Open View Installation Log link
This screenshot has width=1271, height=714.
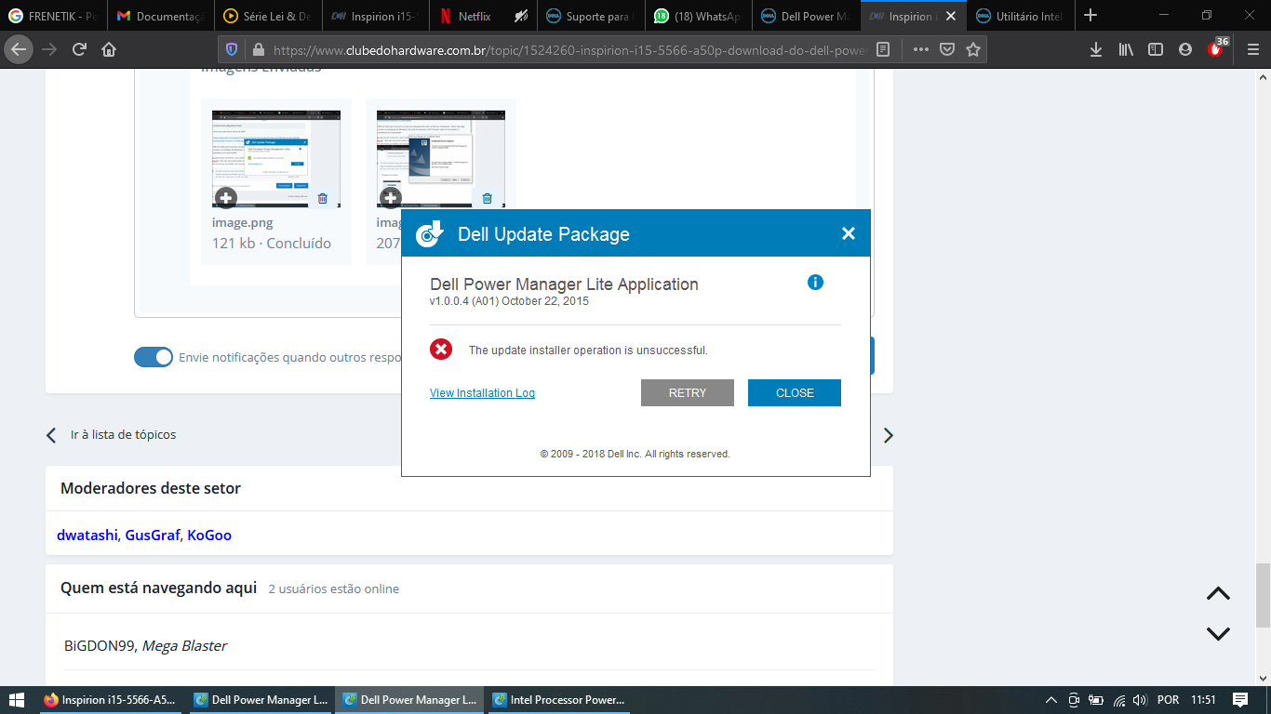coord(482,393)
